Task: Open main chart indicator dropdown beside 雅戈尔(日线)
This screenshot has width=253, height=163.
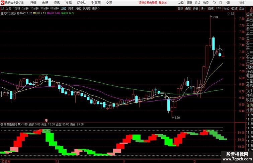Action: pos(18,13)
